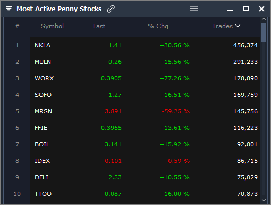Select the FFIE symbol

pos(41,128)
